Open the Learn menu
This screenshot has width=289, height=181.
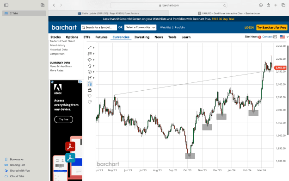click(x=186, y=37)
